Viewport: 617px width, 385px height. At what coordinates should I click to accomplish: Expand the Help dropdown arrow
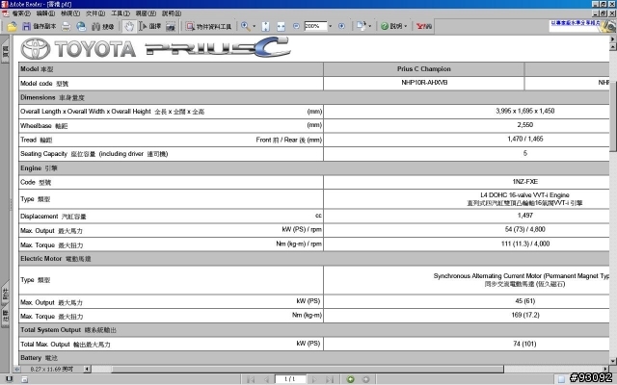point(405,26)
